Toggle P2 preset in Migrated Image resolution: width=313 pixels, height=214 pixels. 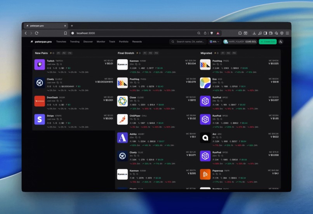tap(228, 53)
